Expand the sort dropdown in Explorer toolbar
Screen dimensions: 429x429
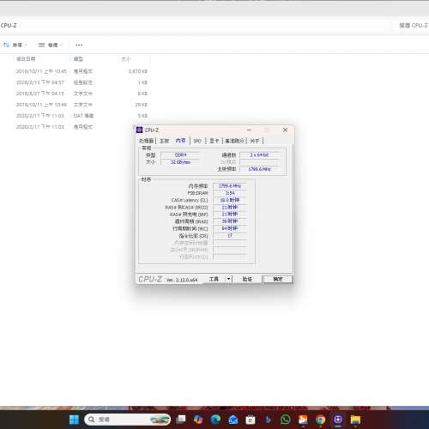pos(26,45)
